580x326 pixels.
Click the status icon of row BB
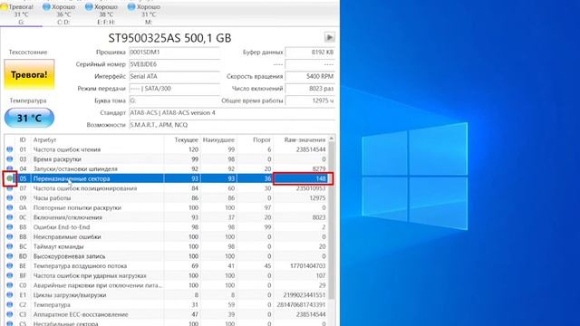point(10,237)
